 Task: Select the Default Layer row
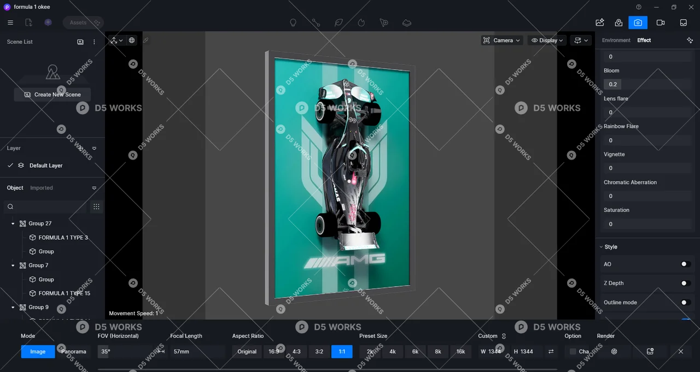point(52,166)
